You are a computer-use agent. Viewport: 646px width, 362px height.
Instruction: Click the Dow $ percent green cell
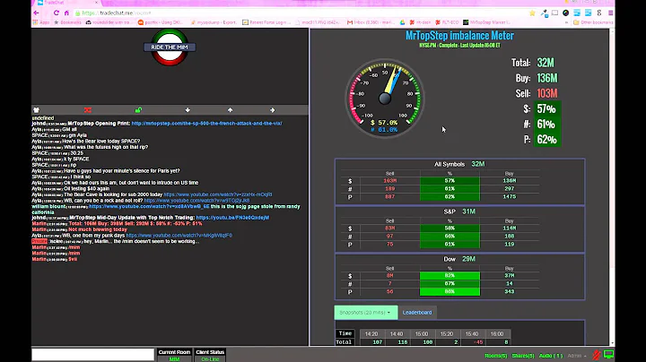click(450, 276)
